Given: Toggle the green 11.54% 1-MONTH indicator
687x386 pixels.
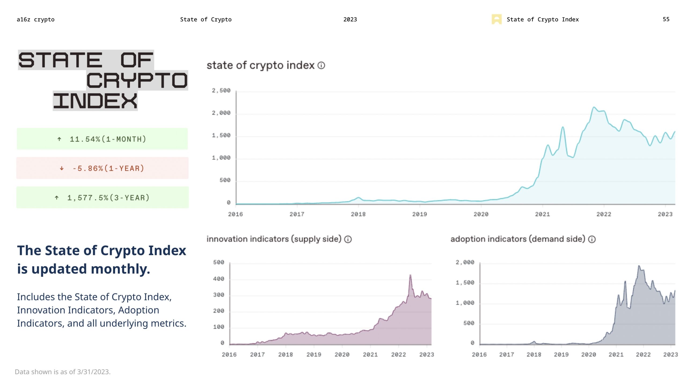Looking at the screenshot, I should pyautogui.click(x=103, y=139).
